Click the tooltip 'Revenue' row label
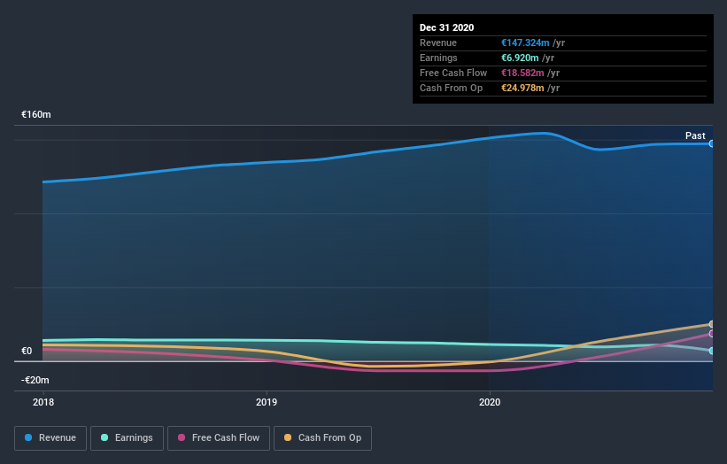727x464 pixels. point(438,43)
